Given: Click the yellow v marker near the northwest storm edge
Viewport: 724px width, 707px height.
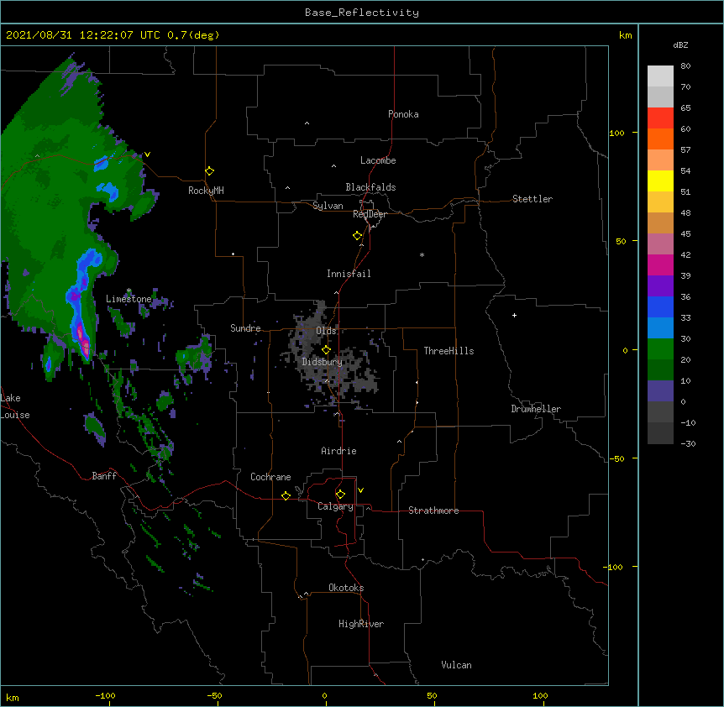Looking at the screenshot, I should click(x=147, y=154).
